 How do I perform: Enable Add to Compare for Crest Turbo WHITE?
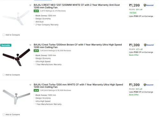[3, 114]
